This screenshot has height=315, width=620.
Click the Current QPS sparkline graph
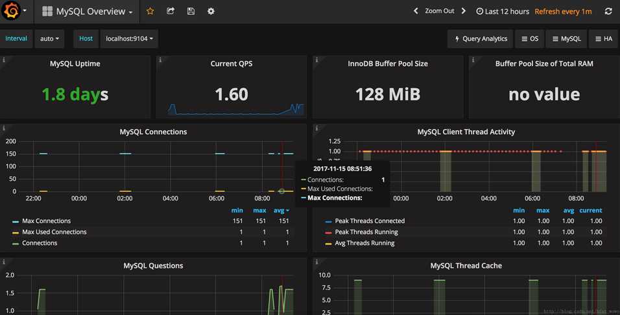coord(235,110)
